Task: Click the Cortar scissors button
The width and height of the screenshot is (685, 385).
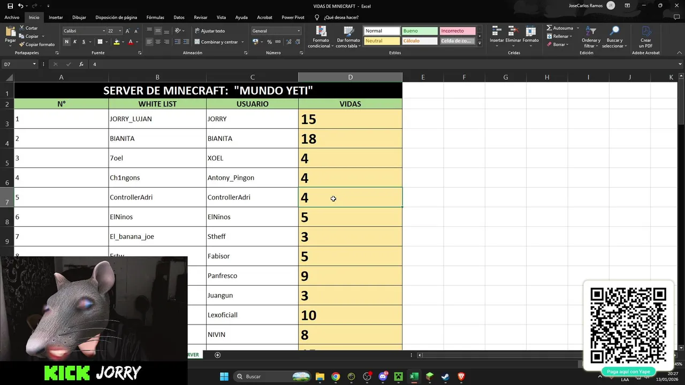Action: tap(28, 28)
